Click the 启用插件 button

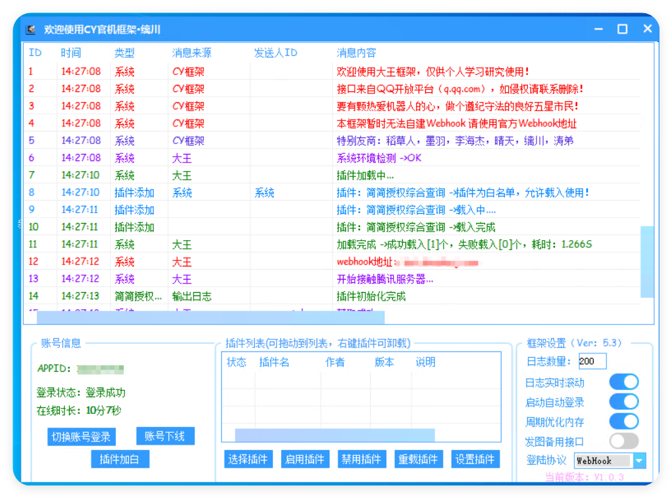coord(305,459)
